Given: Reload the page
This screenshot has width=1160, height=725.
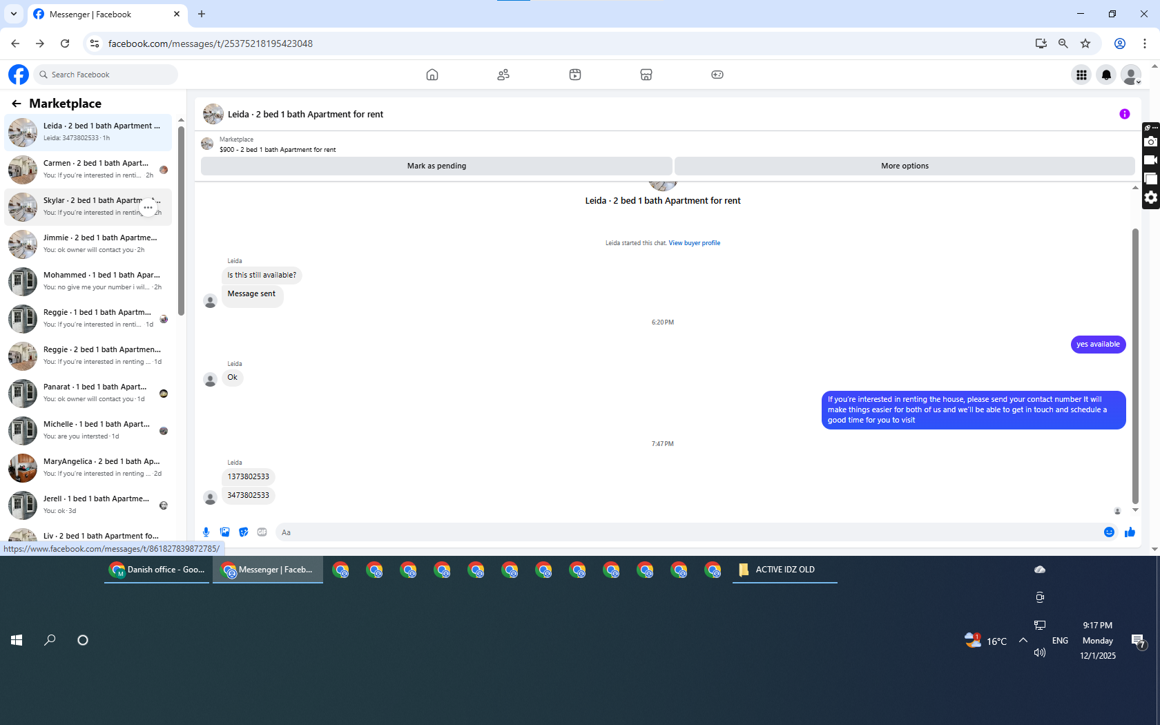Looking at the screenshot, I should point(65,43).
